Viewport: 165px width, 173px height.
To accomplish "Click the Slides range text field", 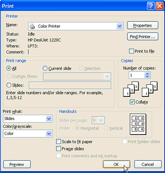I will click(70, 85).
